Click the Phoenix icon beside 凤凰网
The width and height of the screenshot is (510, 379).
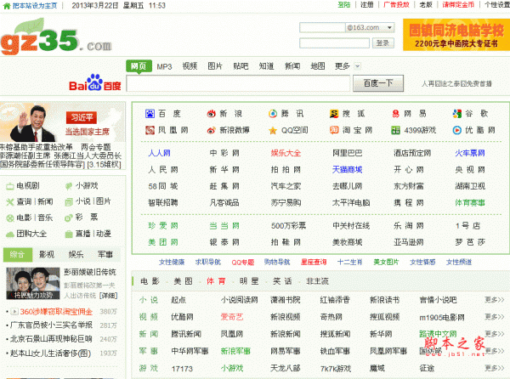[x=150, y=130]
